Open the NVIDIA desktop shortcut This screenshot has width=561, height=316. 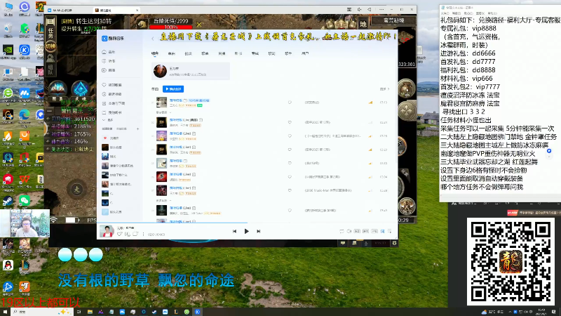click(8, 51)
